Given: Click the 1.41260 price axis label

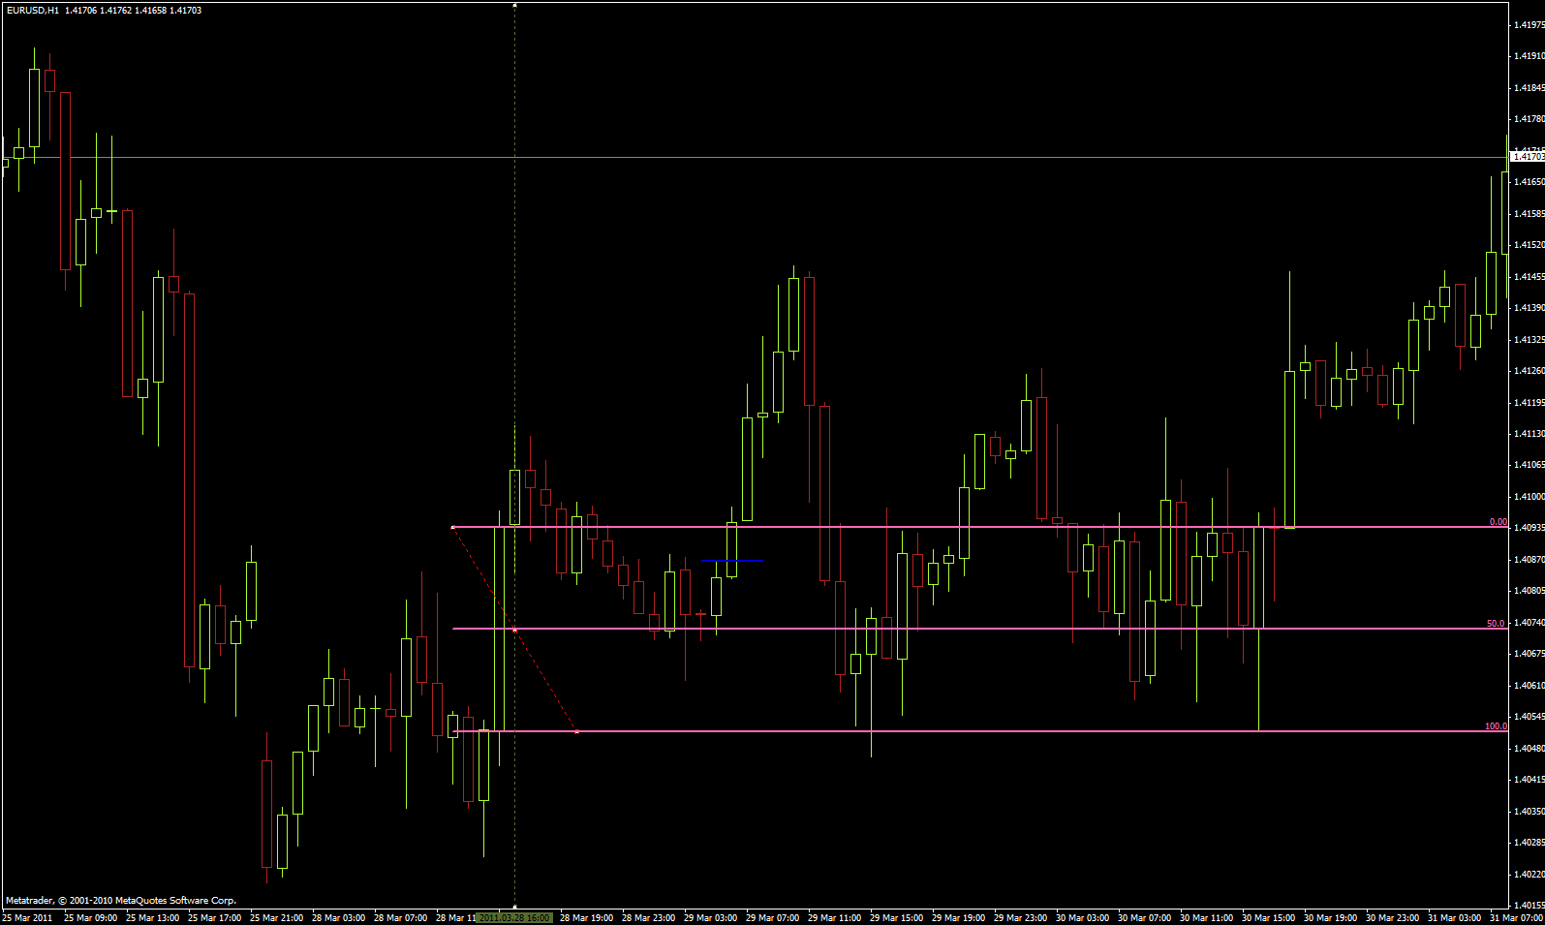Looking at the screenshot, I should click(1529, 371).
